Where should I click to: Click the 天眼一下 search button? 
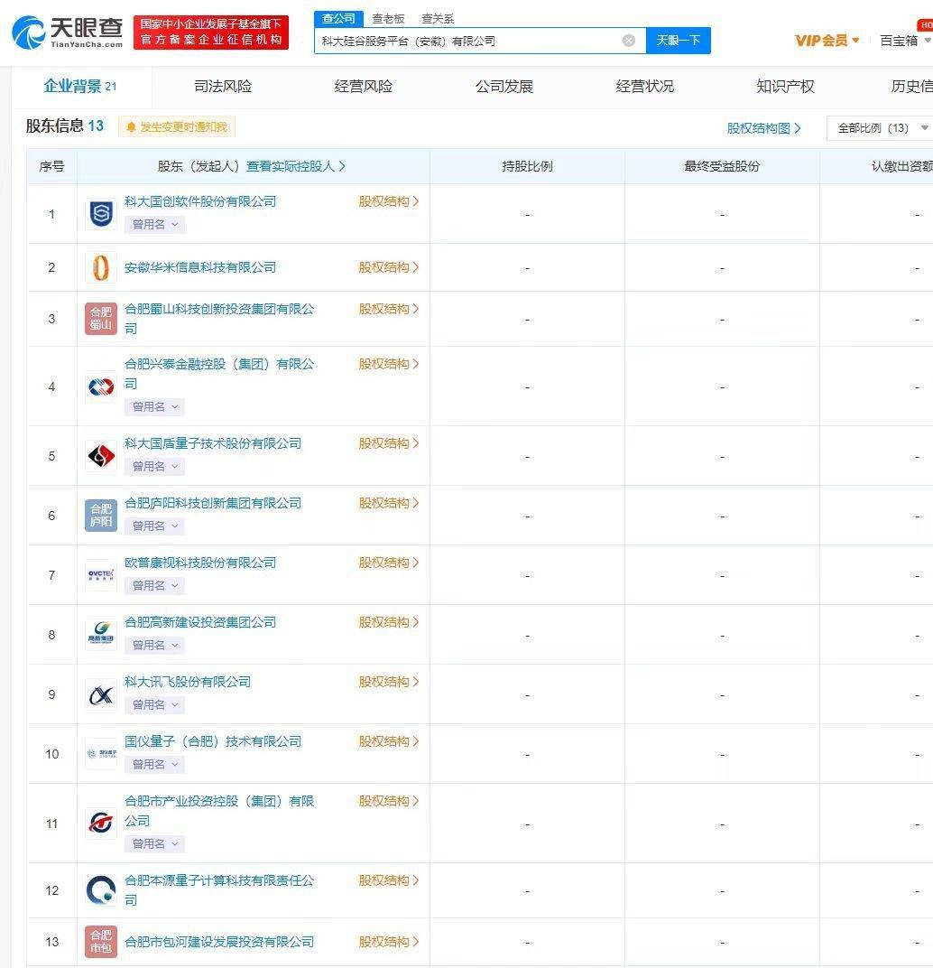tap(678, 40)
